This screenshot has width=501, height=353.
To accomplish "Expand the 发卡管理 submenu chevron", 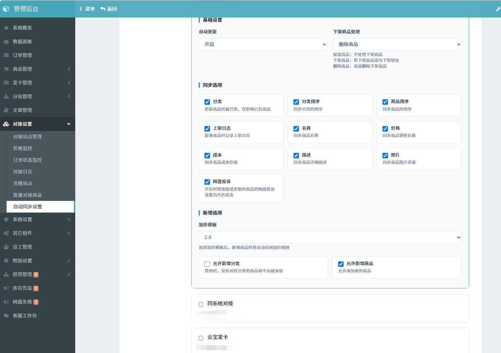I will tap(69, 83).
